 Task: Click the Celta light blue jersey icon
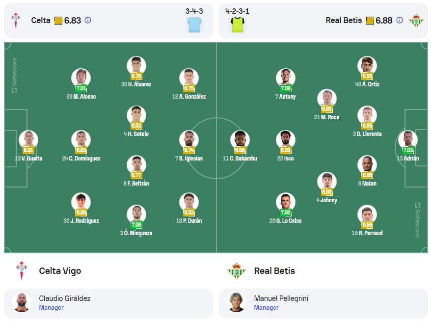(x=194, y=24)
